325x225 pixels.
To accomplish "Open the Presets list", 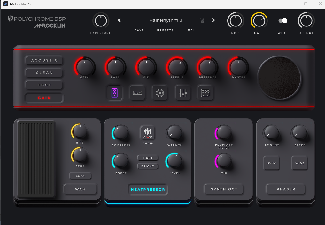I will point(165,30).
